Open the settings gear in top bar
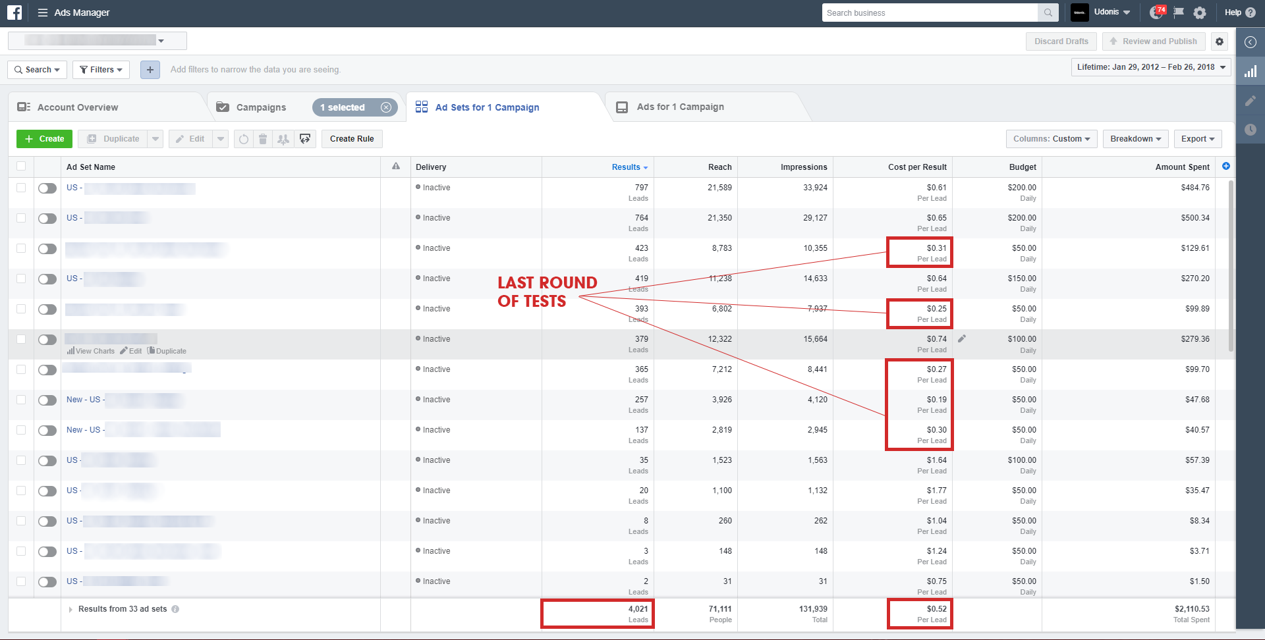Viewport: 1265px width, 640px height. point(1200,13)
